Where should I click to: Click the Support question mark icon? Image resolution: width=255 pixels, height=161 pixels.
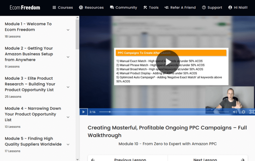point(204,8)
